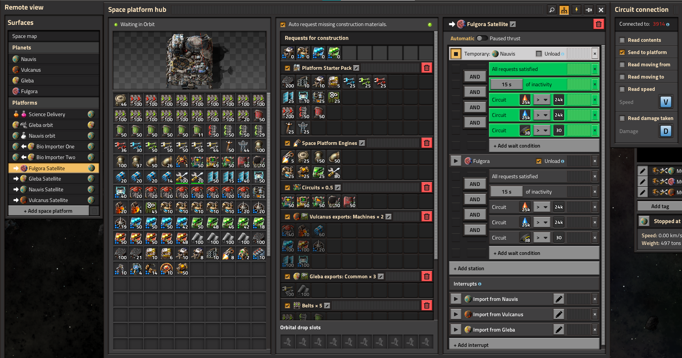Open Vulcanus Satellite platform
The width and height of the screenshot is (682, 358).
[x=53, y=200]
